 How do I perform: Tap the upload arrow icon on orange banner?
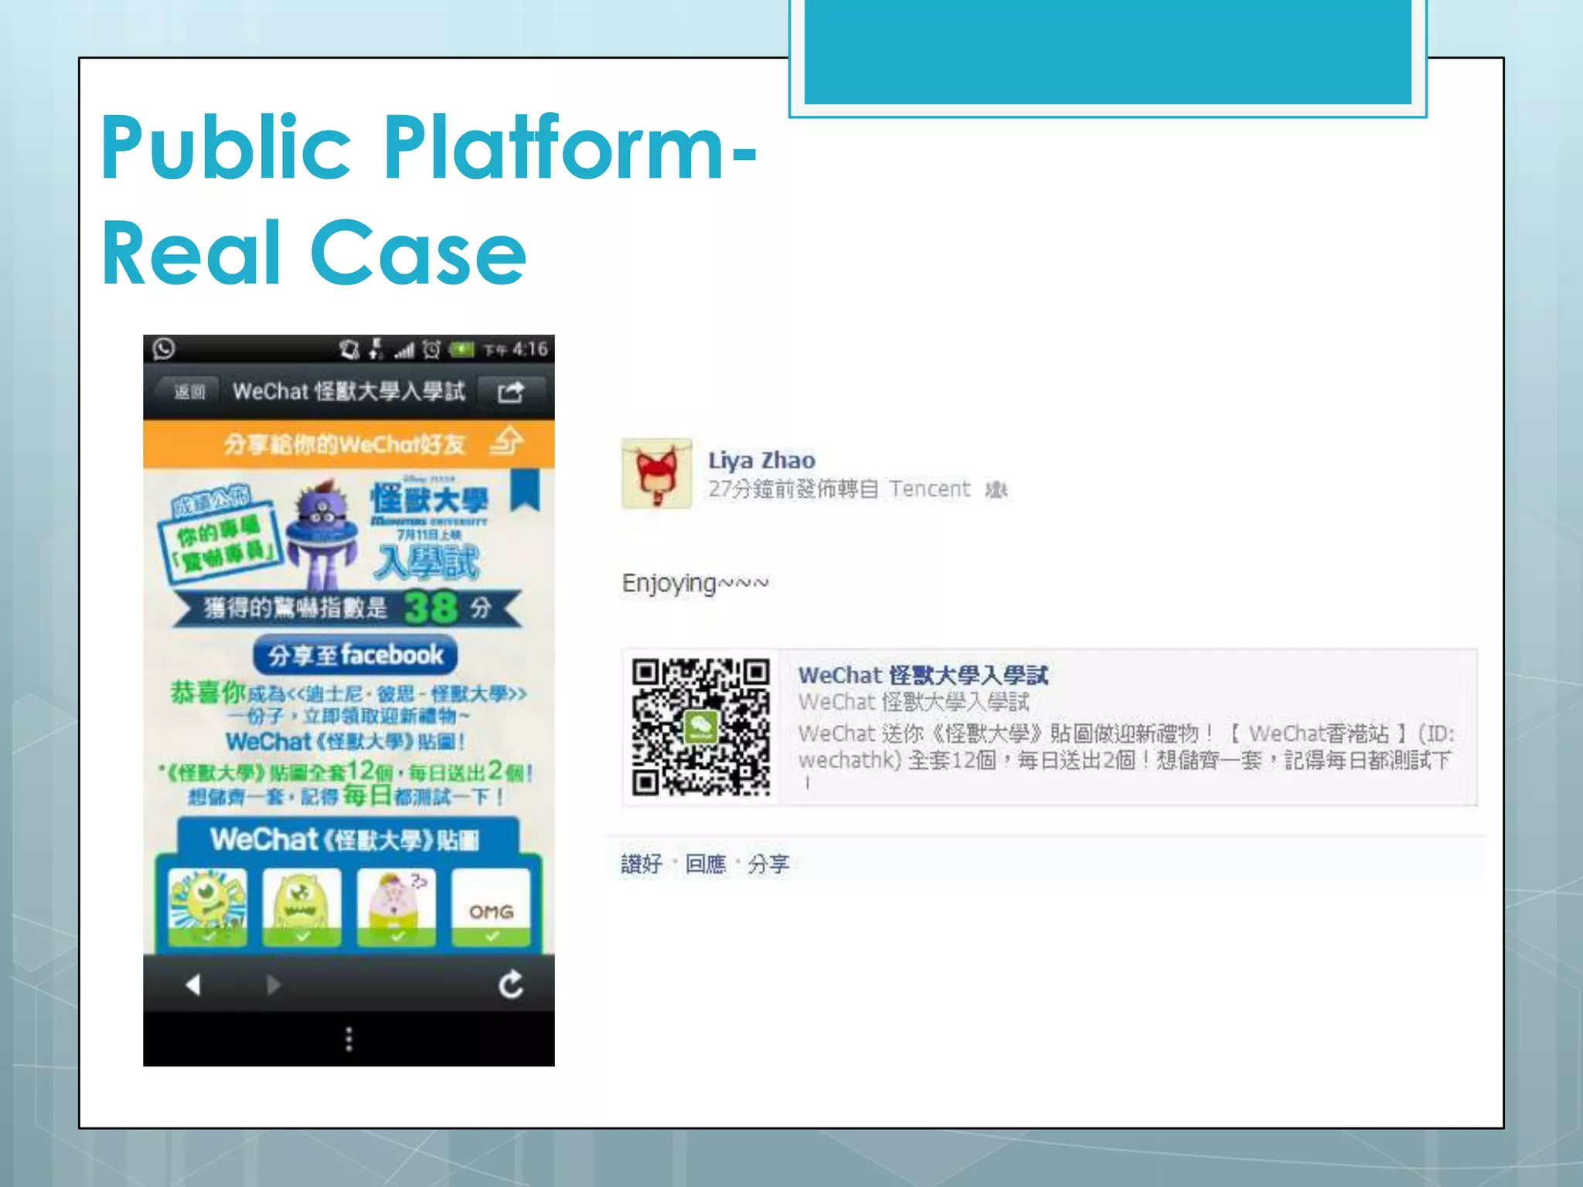(507, 442)
